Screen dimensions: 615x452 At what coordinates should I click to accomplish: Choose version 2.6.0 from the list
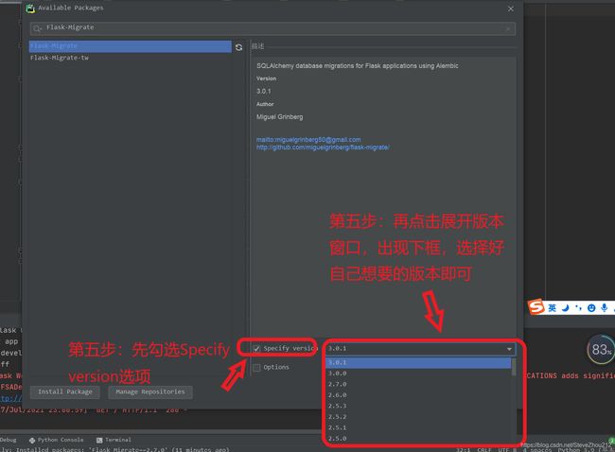tap(418, 395)
